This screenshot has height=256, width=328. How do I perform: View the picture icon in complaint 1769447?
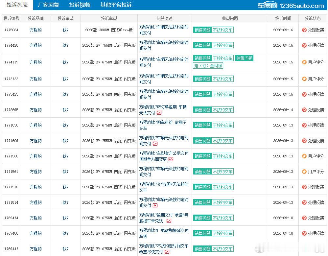(x=167, y=252)
